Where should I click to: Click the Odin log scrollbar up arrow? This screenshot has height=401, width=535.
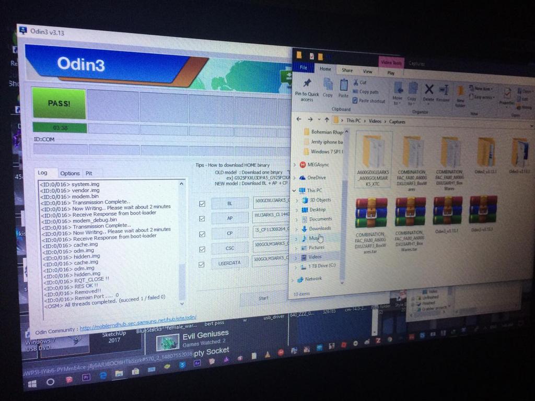181,184
